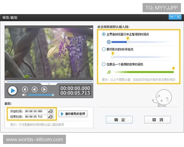The width and height of the screenshot is (184, 147).
Task: Click the stop playback icon
Action: pyautogui.click(x=25, y=89)
